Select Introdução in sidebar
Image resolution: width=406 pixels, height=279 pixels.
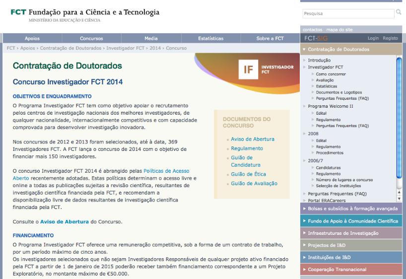click(319, 60)
